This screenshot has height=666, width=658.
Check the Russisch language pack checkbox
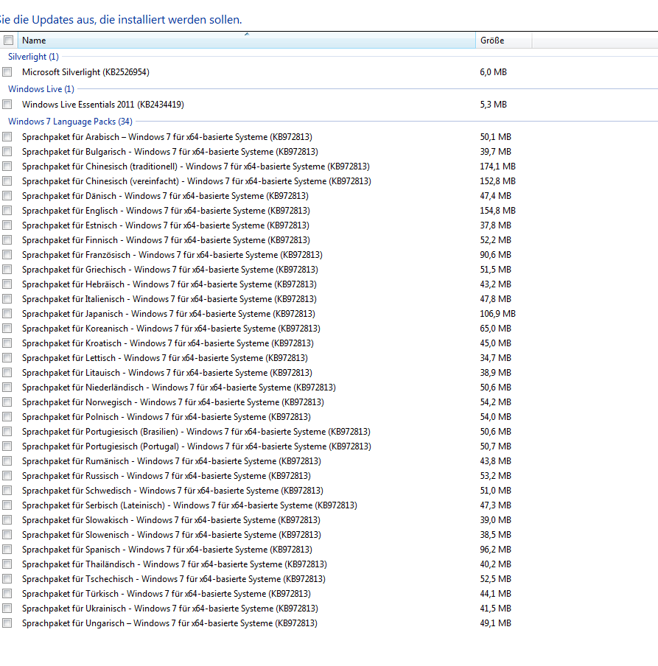tap(7, 476)
